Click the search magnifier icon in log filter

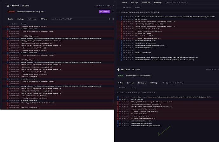point(109,19)
